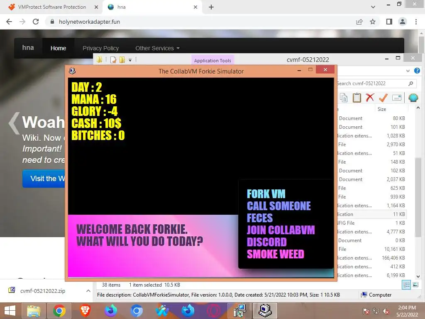Open the Windows Start button
The width and height of the screenshot is (425, 319).
[10, 311]
